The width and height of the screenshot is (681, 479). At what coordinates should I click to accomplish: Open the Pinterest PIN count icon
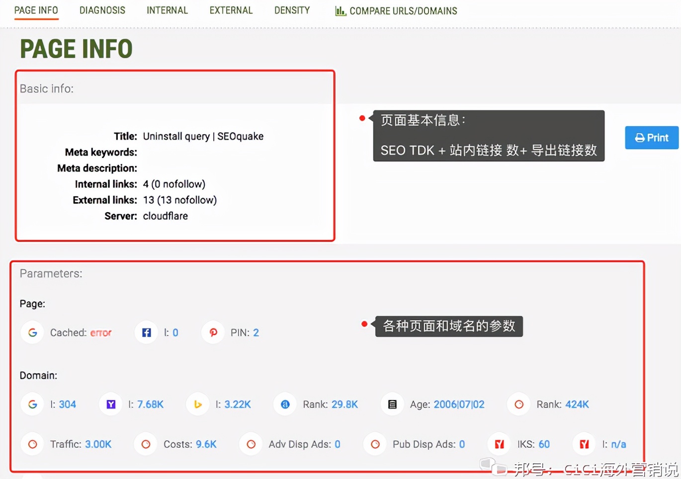(x=213, y=332)
